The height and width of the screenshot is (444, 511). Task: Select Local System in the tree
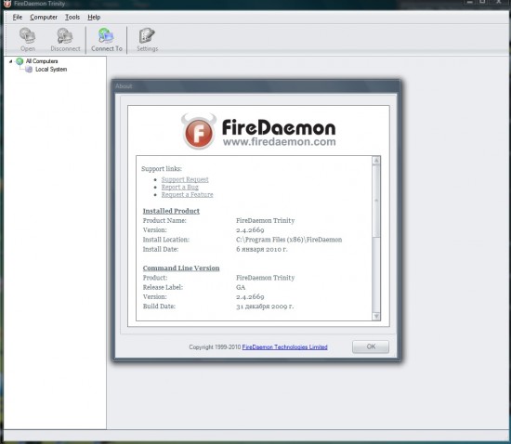point(51,70)
